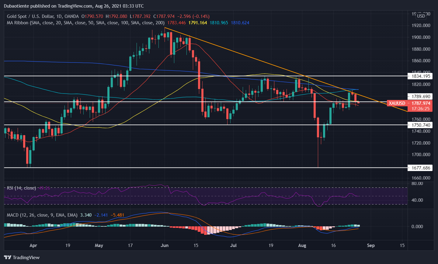Click the XAUUSD price tag on the axis
The image size is (438, 264).
point(397,103)
